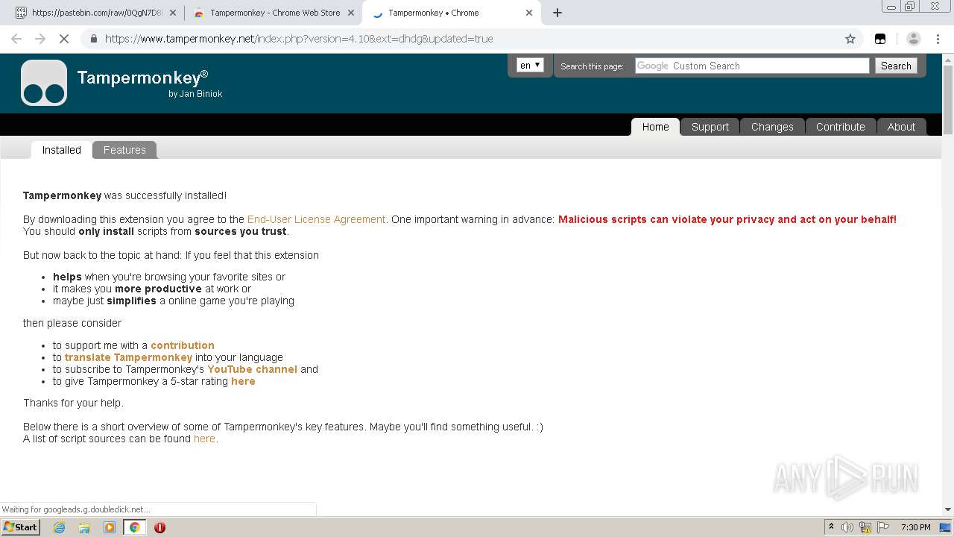The image size is (954, 537).
Task: Visit the YouTube channel link
Action: coord(252,369)
